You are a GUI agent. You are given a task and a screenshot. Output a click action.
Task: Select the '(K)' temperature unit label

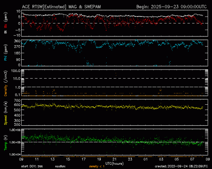coord(6,138)
